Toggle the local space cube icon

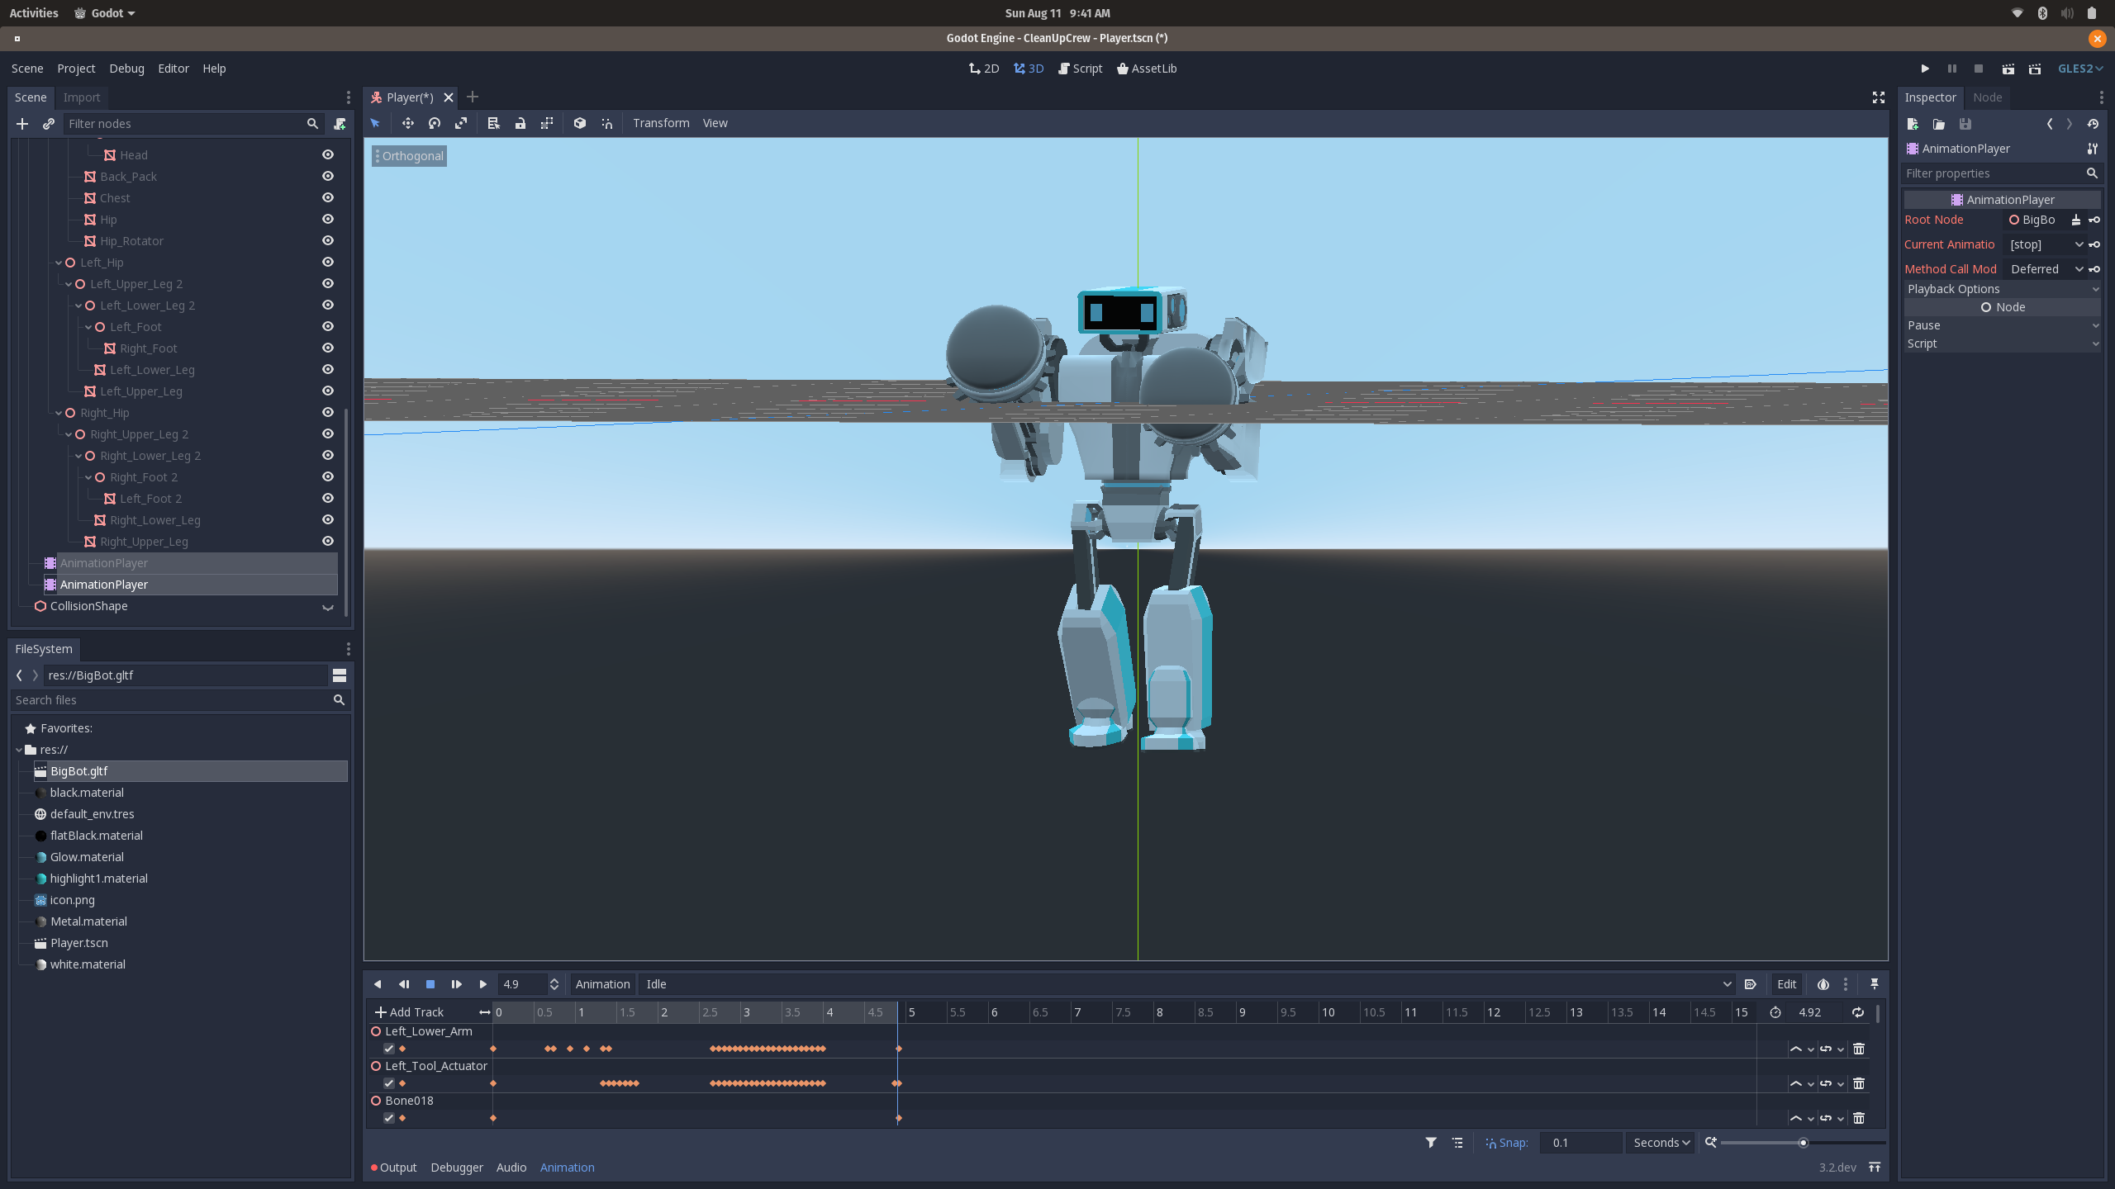(x=580, y=123)
